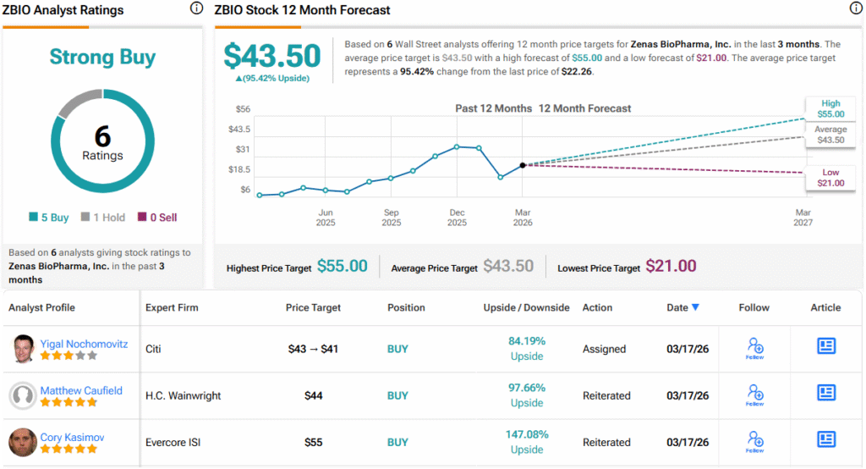Click the Mar 2026 chart data point
This screenshot has height=469, width=866.
click(523, 165)
